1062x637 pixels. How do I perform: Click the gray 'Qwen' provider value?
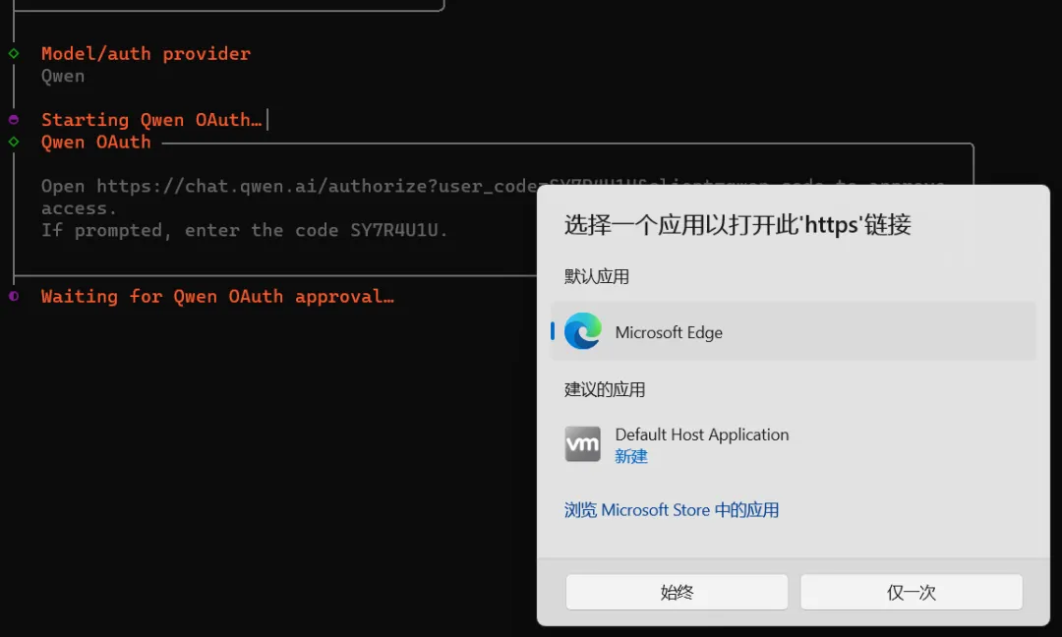[63, 76]
